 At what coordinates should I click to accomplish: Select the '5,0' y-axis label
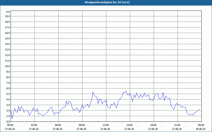[8, 94]
